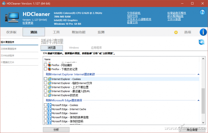
Task: Click Edge icon beside 保存的表单信息
Action: (49, 117)
